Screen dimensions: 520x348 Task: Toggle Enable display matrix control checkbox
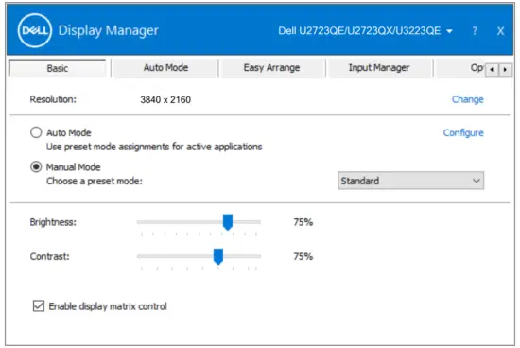pos(39,305)
